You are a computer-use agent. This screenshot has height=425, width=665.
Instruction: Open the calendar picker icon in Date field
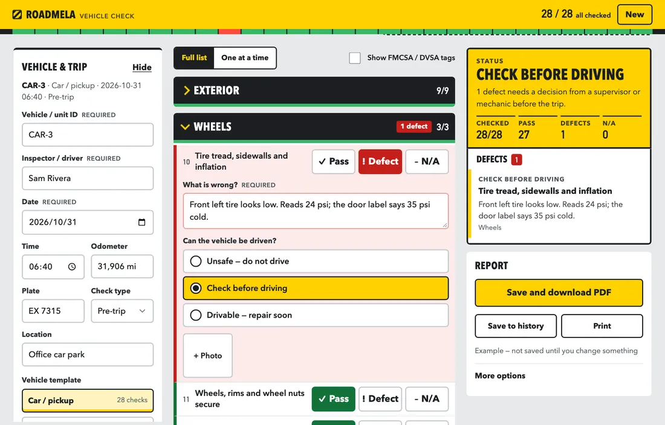point(141,222)
